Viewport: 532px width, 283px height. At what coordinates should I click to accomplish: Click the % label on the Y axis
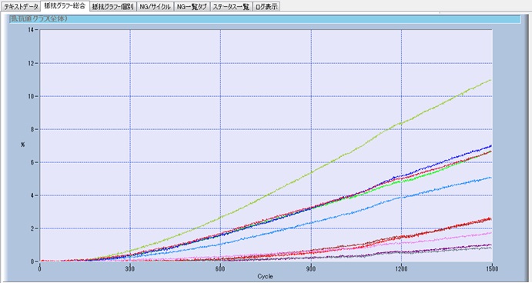[x=22, y=145]
